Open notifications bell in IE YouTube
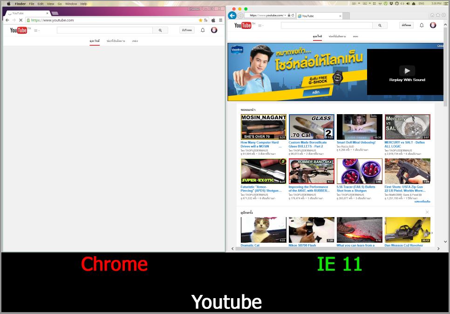The width and height of the screenshot is (450, 314). point(422,25)
